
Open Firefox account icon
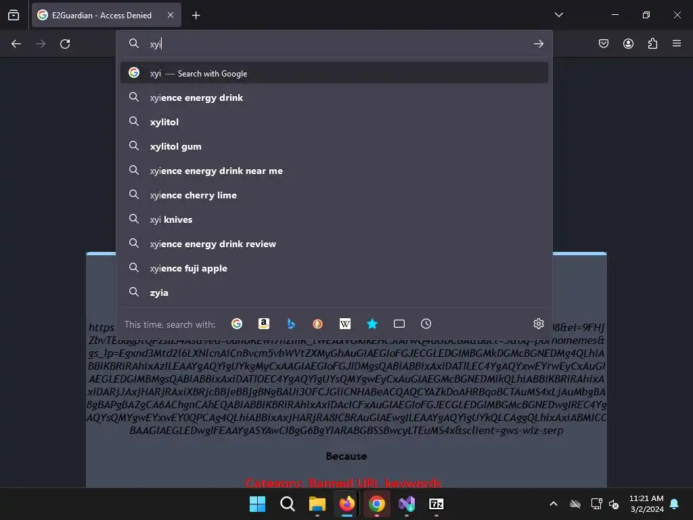click(x=628, y=44)
